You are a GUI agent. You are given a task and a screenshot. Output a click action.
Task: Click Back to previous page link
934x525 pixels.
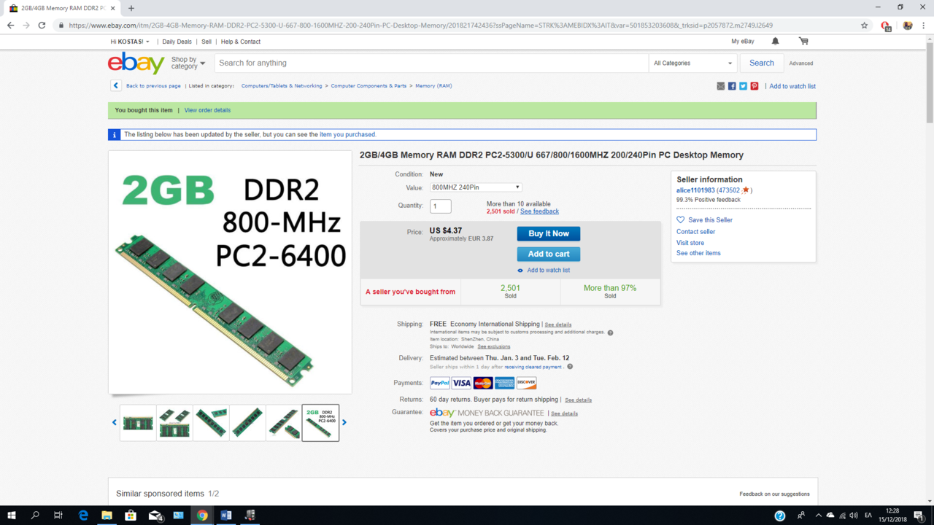(x=153, y=86)
